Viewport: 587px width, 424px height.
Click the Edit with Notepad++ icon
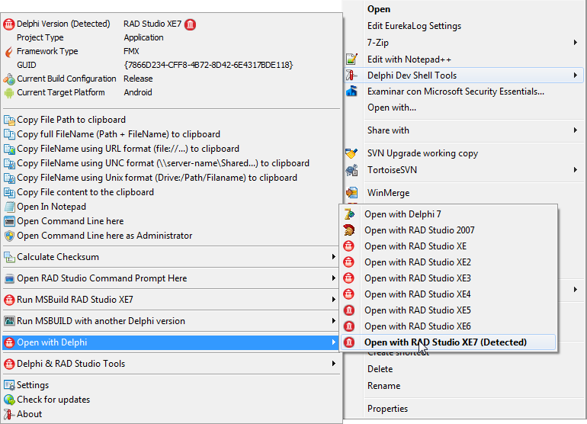[x=351, y=59]
